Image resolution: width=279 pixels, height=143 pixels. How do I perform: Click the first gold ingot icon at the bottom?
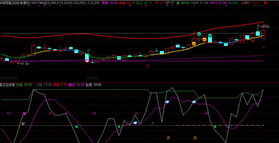point(168,137)
